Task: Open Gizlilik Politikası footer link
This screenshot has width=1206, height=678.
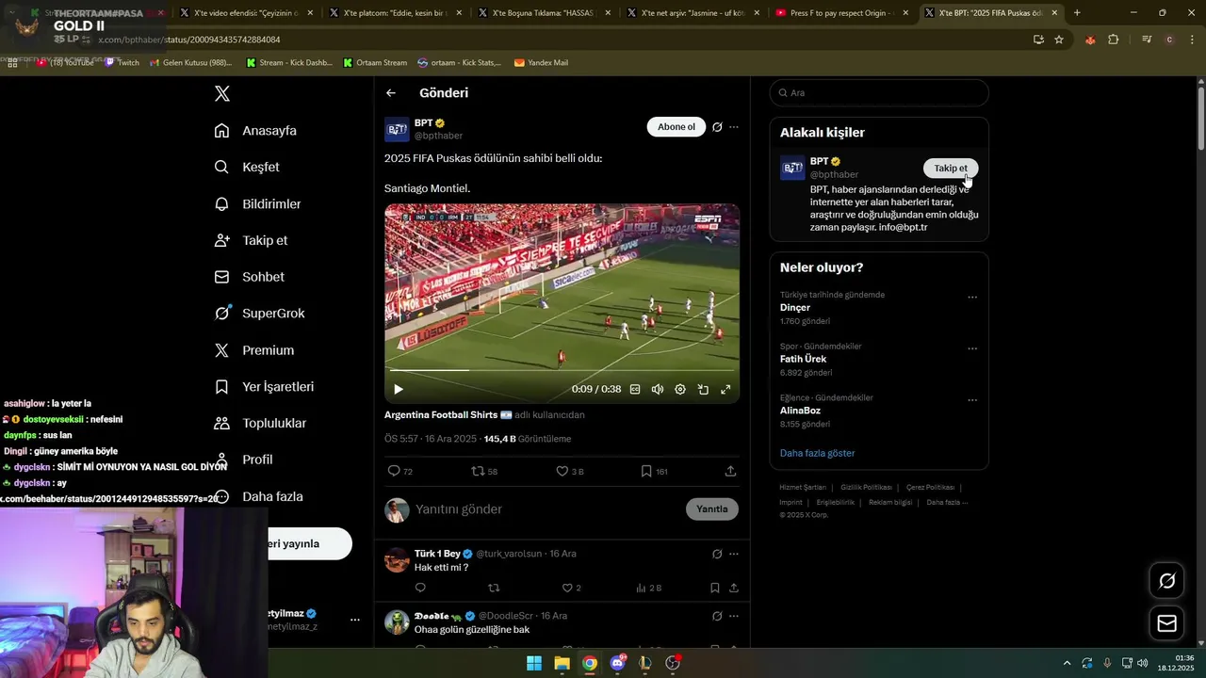Action: coord(866,488)
